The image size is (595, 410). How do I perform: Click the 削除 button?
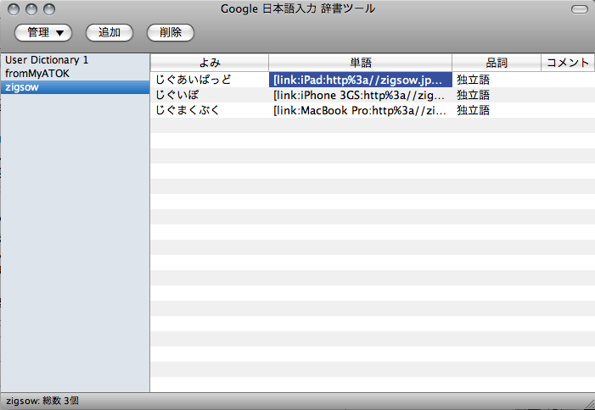point(171,32)
